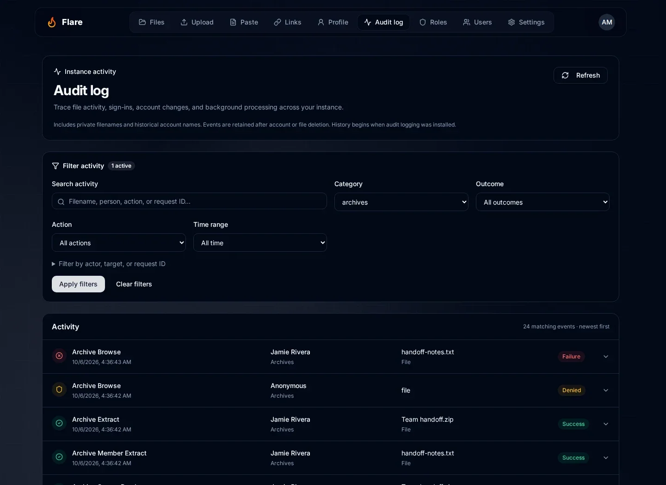Click Clear filters
This screenshot has width=666, height=485.
[x=134, y=284]
